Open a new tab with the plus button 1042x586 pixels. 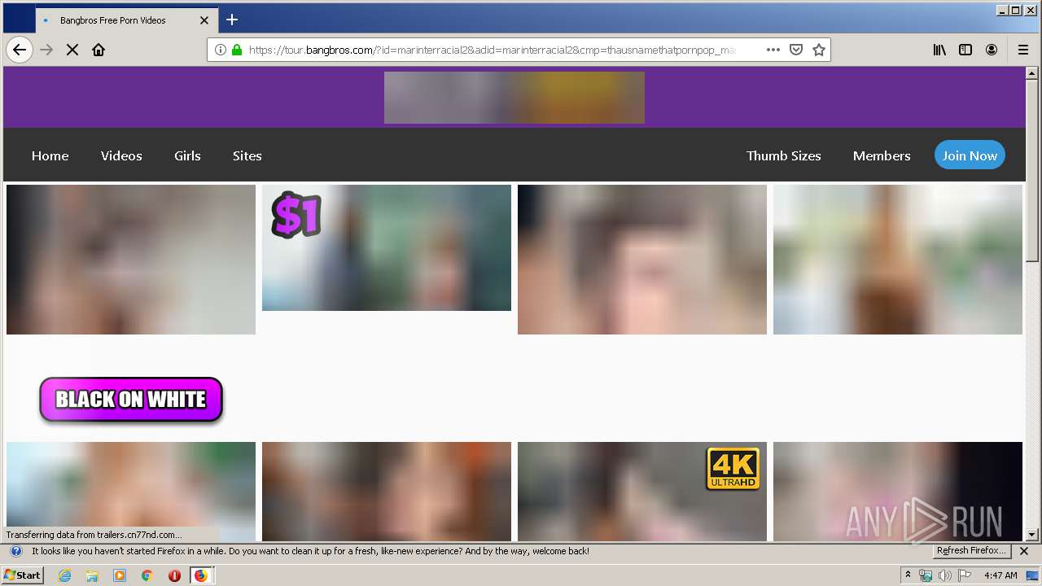tap(232, 20)
